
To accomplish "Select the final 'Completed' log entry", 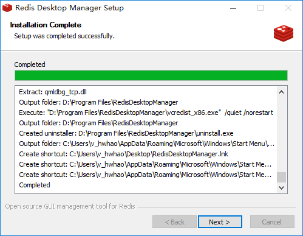I will tap(35, 185).
